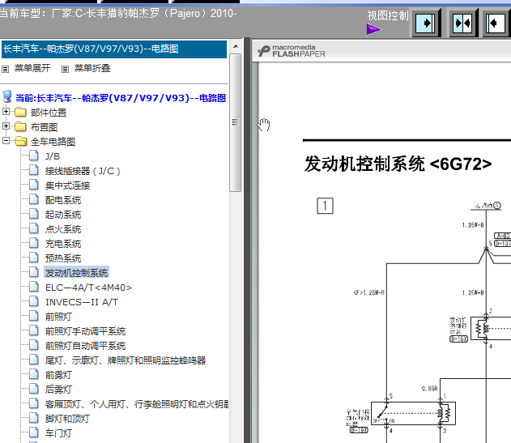
Task: Click the boxed page number 1 in the diagram
Action: pyautogui.click(x=325, y=206)
